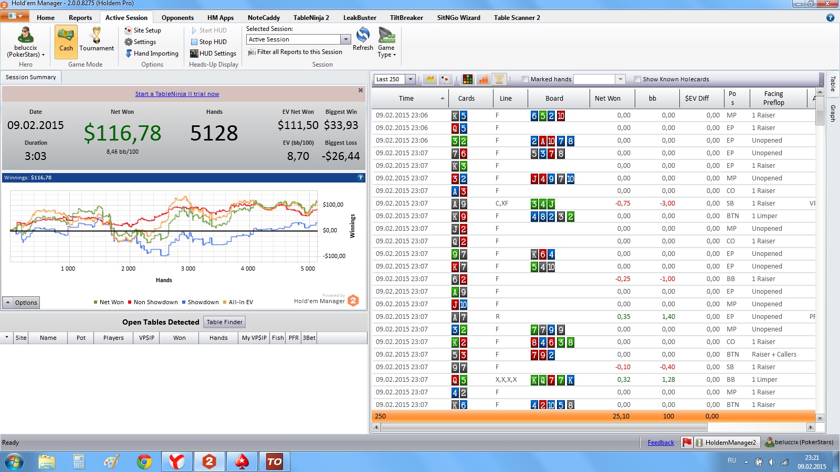
Task: Open Chrome from the taskbar
Action: (144, 462)
